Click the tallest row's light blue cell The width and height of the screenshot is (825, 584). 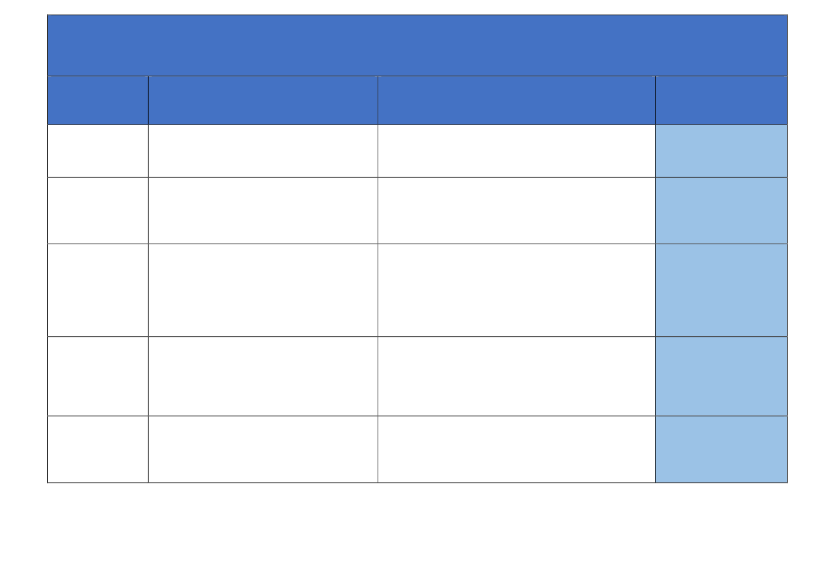coord(721,290)
